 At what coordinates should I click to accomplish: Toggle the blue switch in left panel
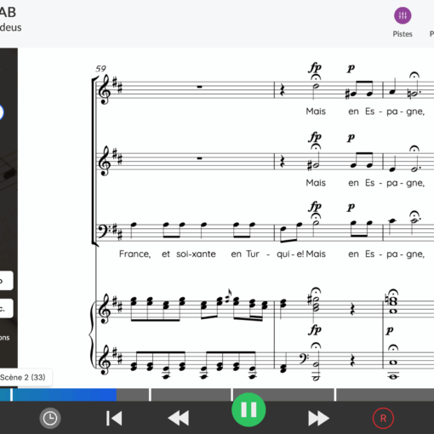1,112
